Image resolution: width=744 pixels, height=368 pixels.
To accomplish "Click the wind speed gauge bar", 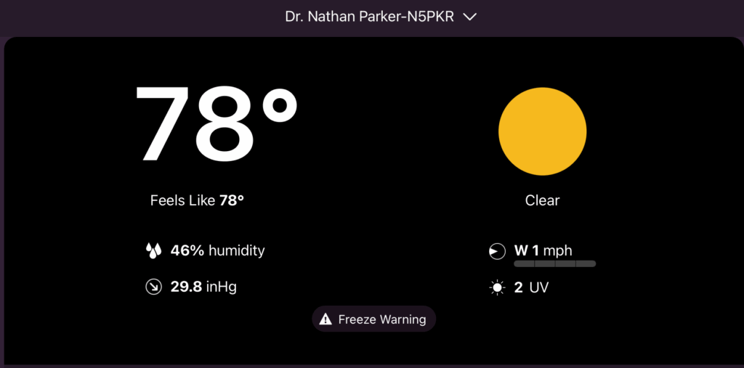I will pos(555,263).
